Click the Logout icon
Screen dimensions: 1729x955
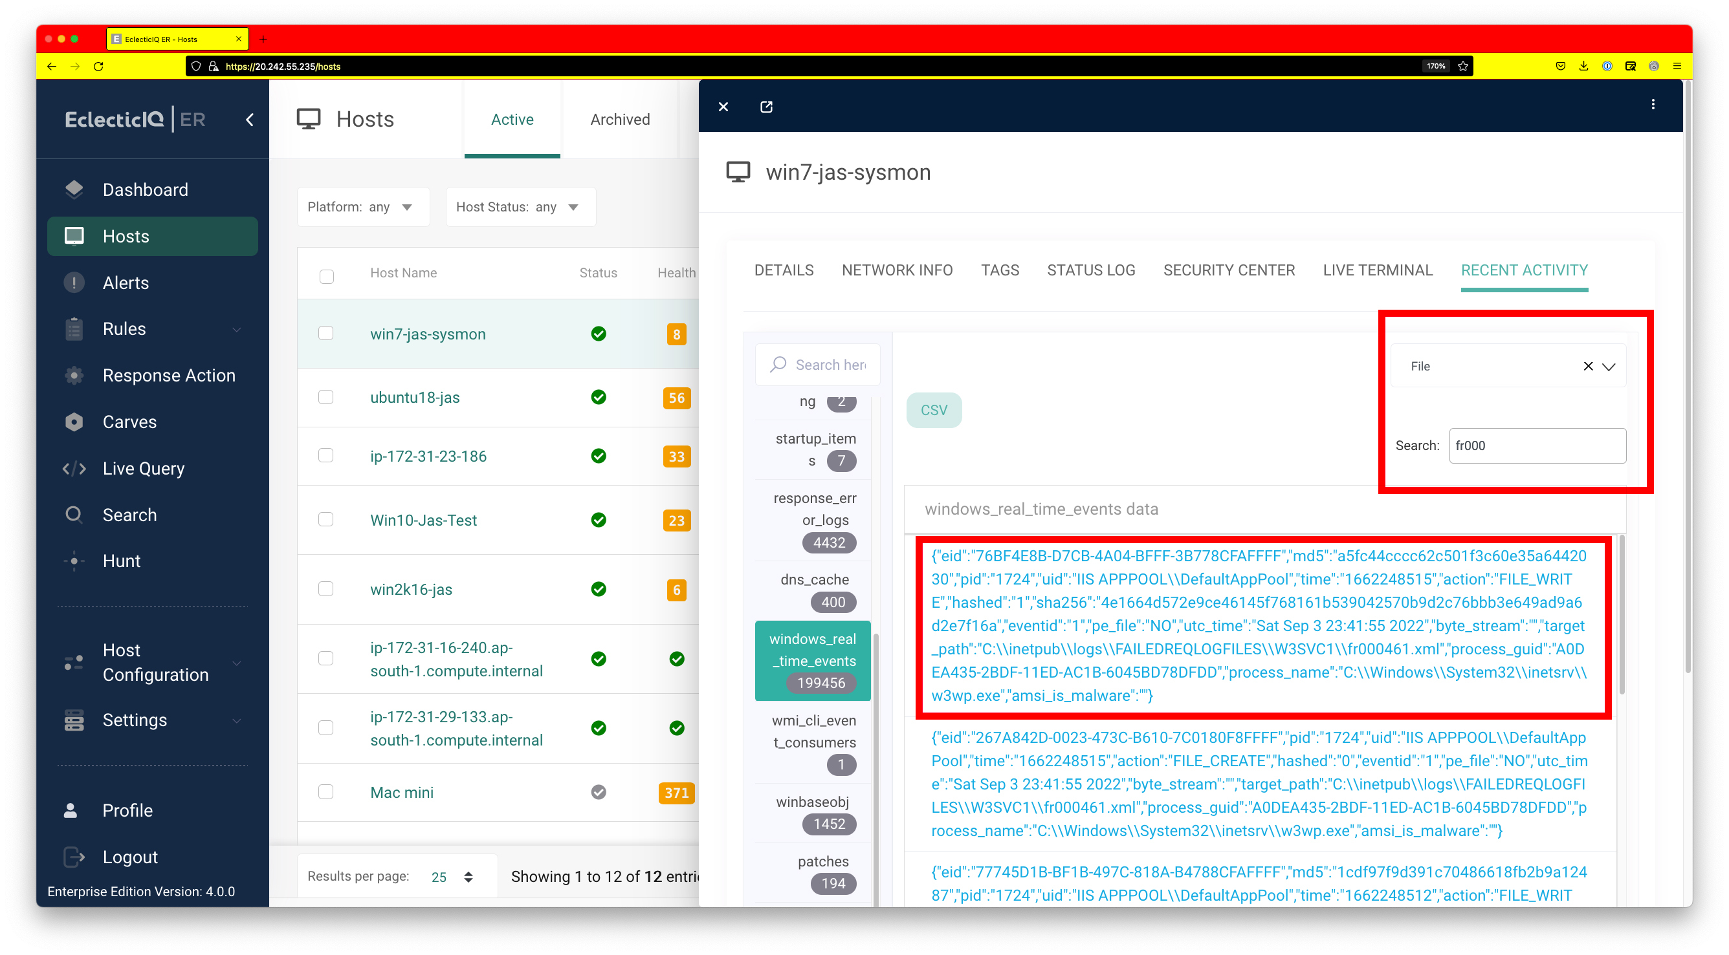[x=74, y=857]
